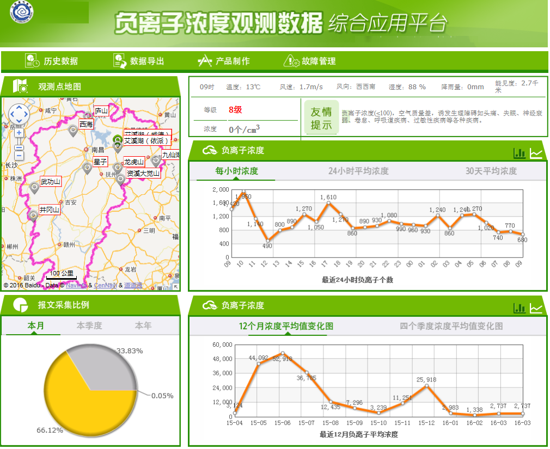Select the 武功山 station marker on map
This screenshot has width=550, height=449.
point(34,188)
